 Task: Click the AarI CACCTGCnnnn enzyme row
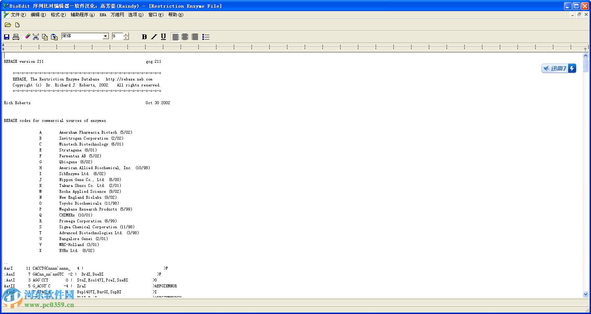[86, 268]
